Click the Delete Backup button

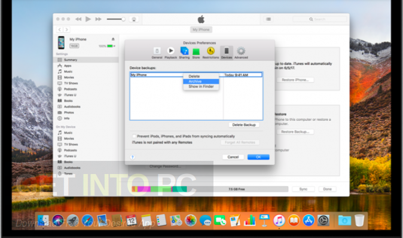pos(244,125)
